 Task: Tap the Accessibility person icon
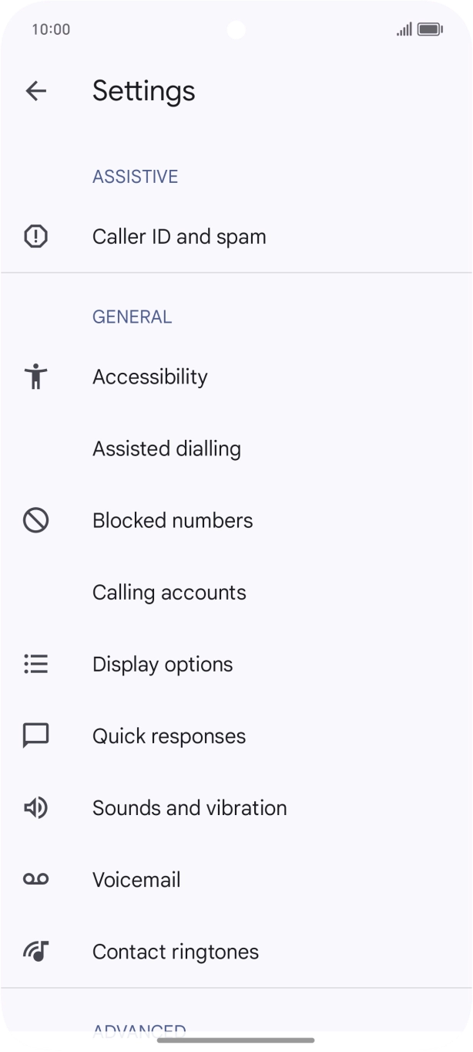(36, 377)
